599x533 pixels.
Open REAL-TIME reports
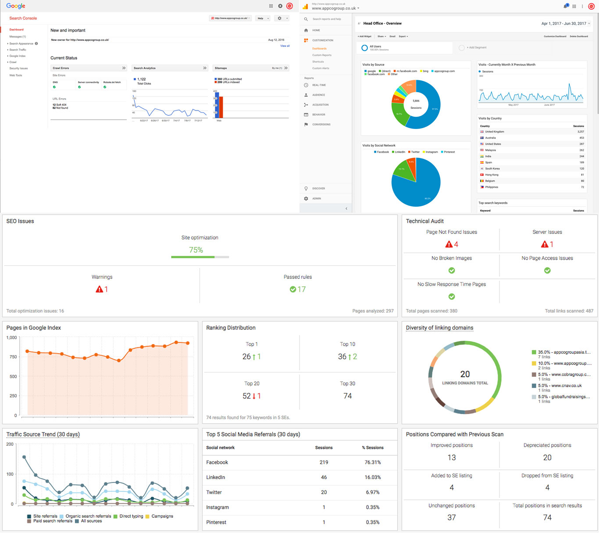(x=319, y=85)
